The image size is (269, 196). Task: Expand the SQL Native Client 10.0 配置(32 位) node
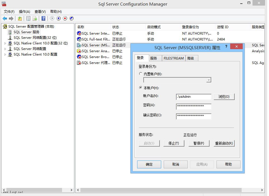(x=5, y=43)
